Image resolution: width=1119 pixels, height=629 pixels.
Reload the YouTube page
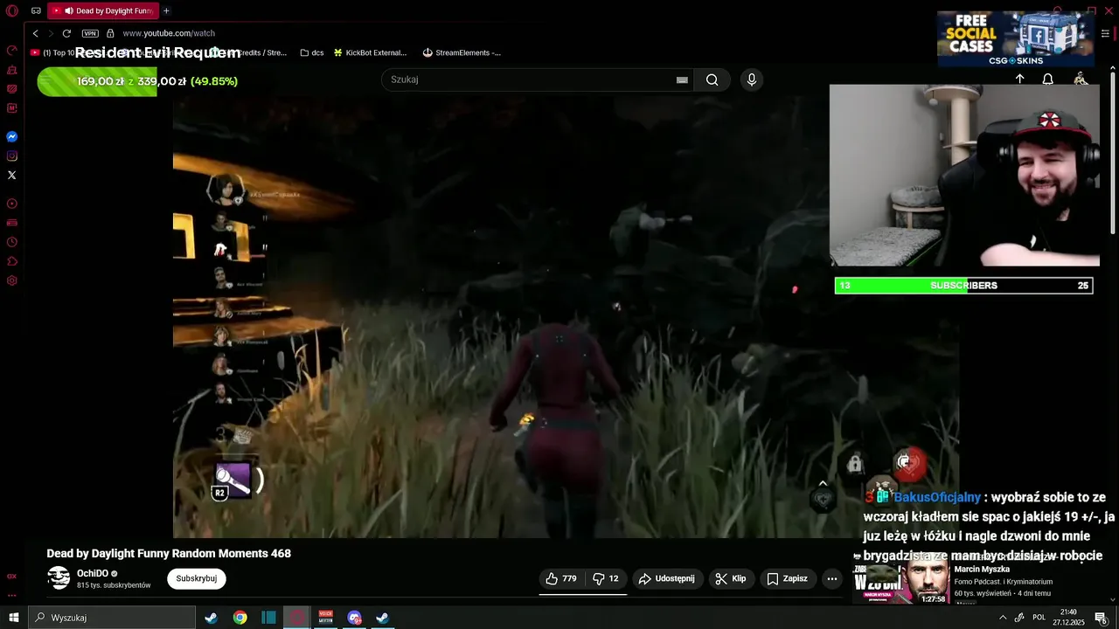pos(66,33)
